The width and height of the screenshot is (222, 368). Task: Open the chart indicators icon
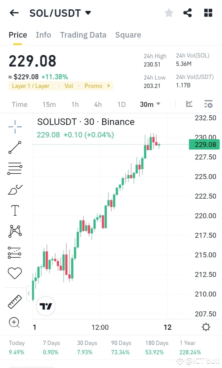point(189,104)
